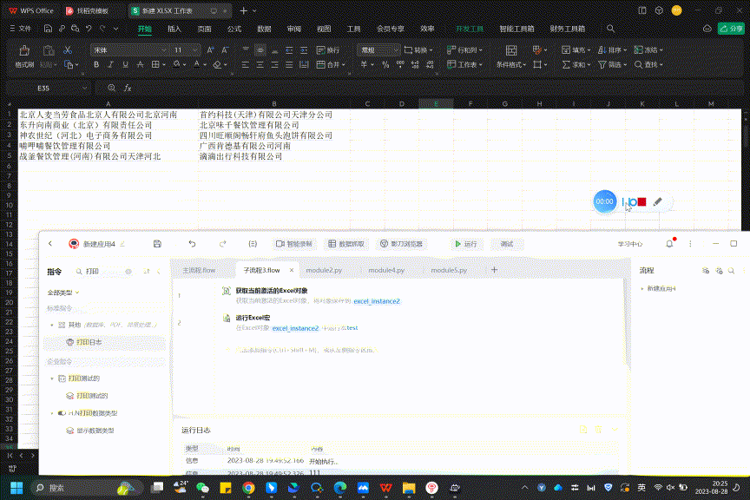Click the fx insert function icon
This screenshot has height=500, width=750.
coord(128,88)
